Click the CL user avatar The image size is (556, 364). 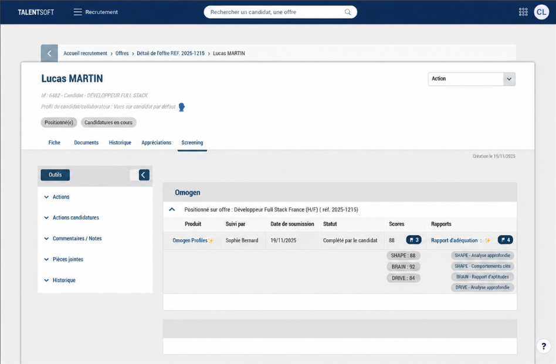541,12
